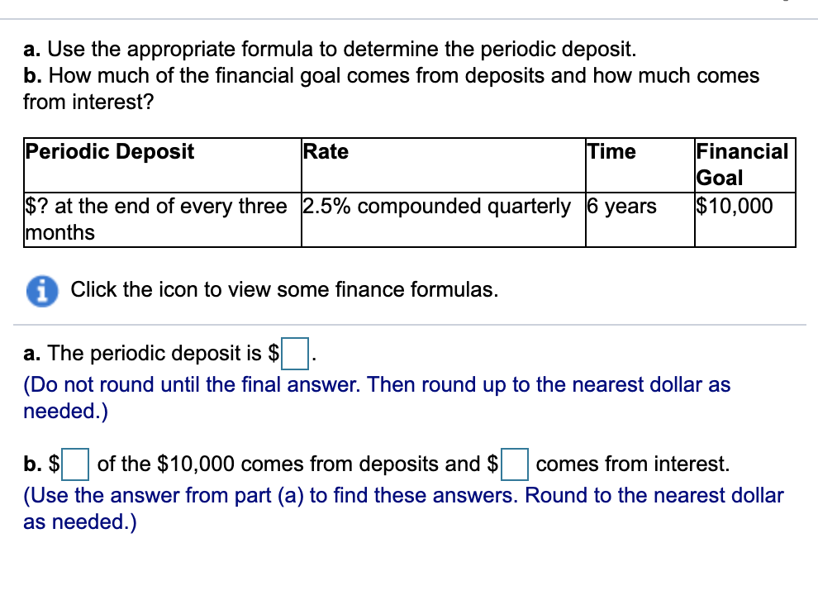Screen dimensions: 818x600
Task: Select part b question text
Action: point(388,75)
